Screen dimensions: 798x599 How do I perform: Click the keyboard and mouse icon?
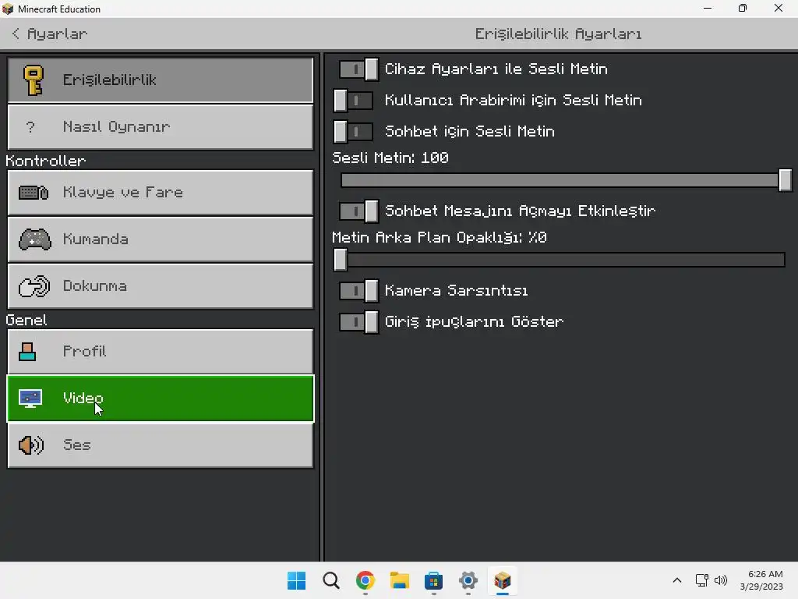(33, 193)
